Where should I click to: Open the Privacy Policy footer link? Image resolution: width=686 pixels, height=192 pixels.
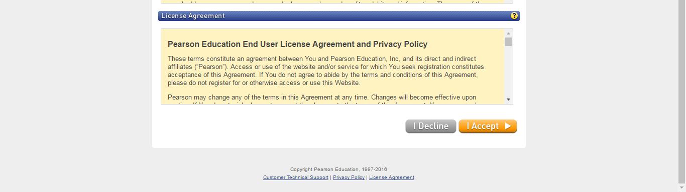[x=349, y=177]
